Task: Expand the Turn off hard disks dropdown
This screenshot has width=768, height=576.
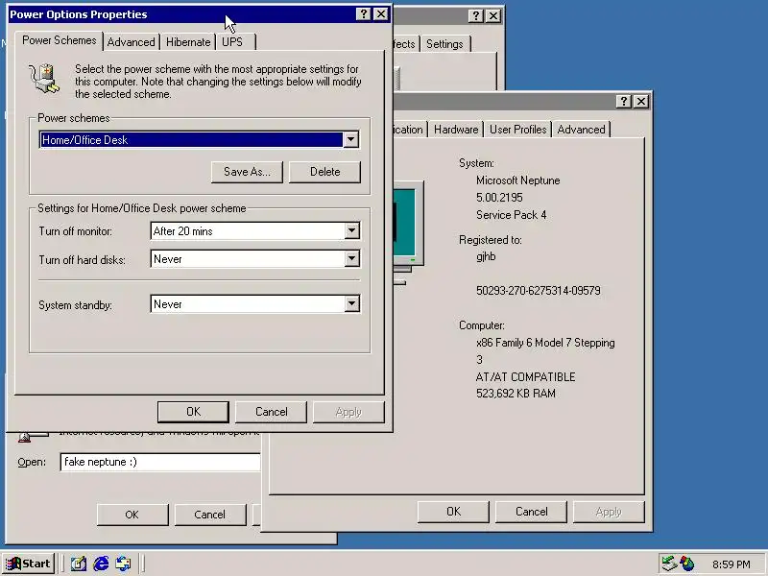Action: (351, 258)
